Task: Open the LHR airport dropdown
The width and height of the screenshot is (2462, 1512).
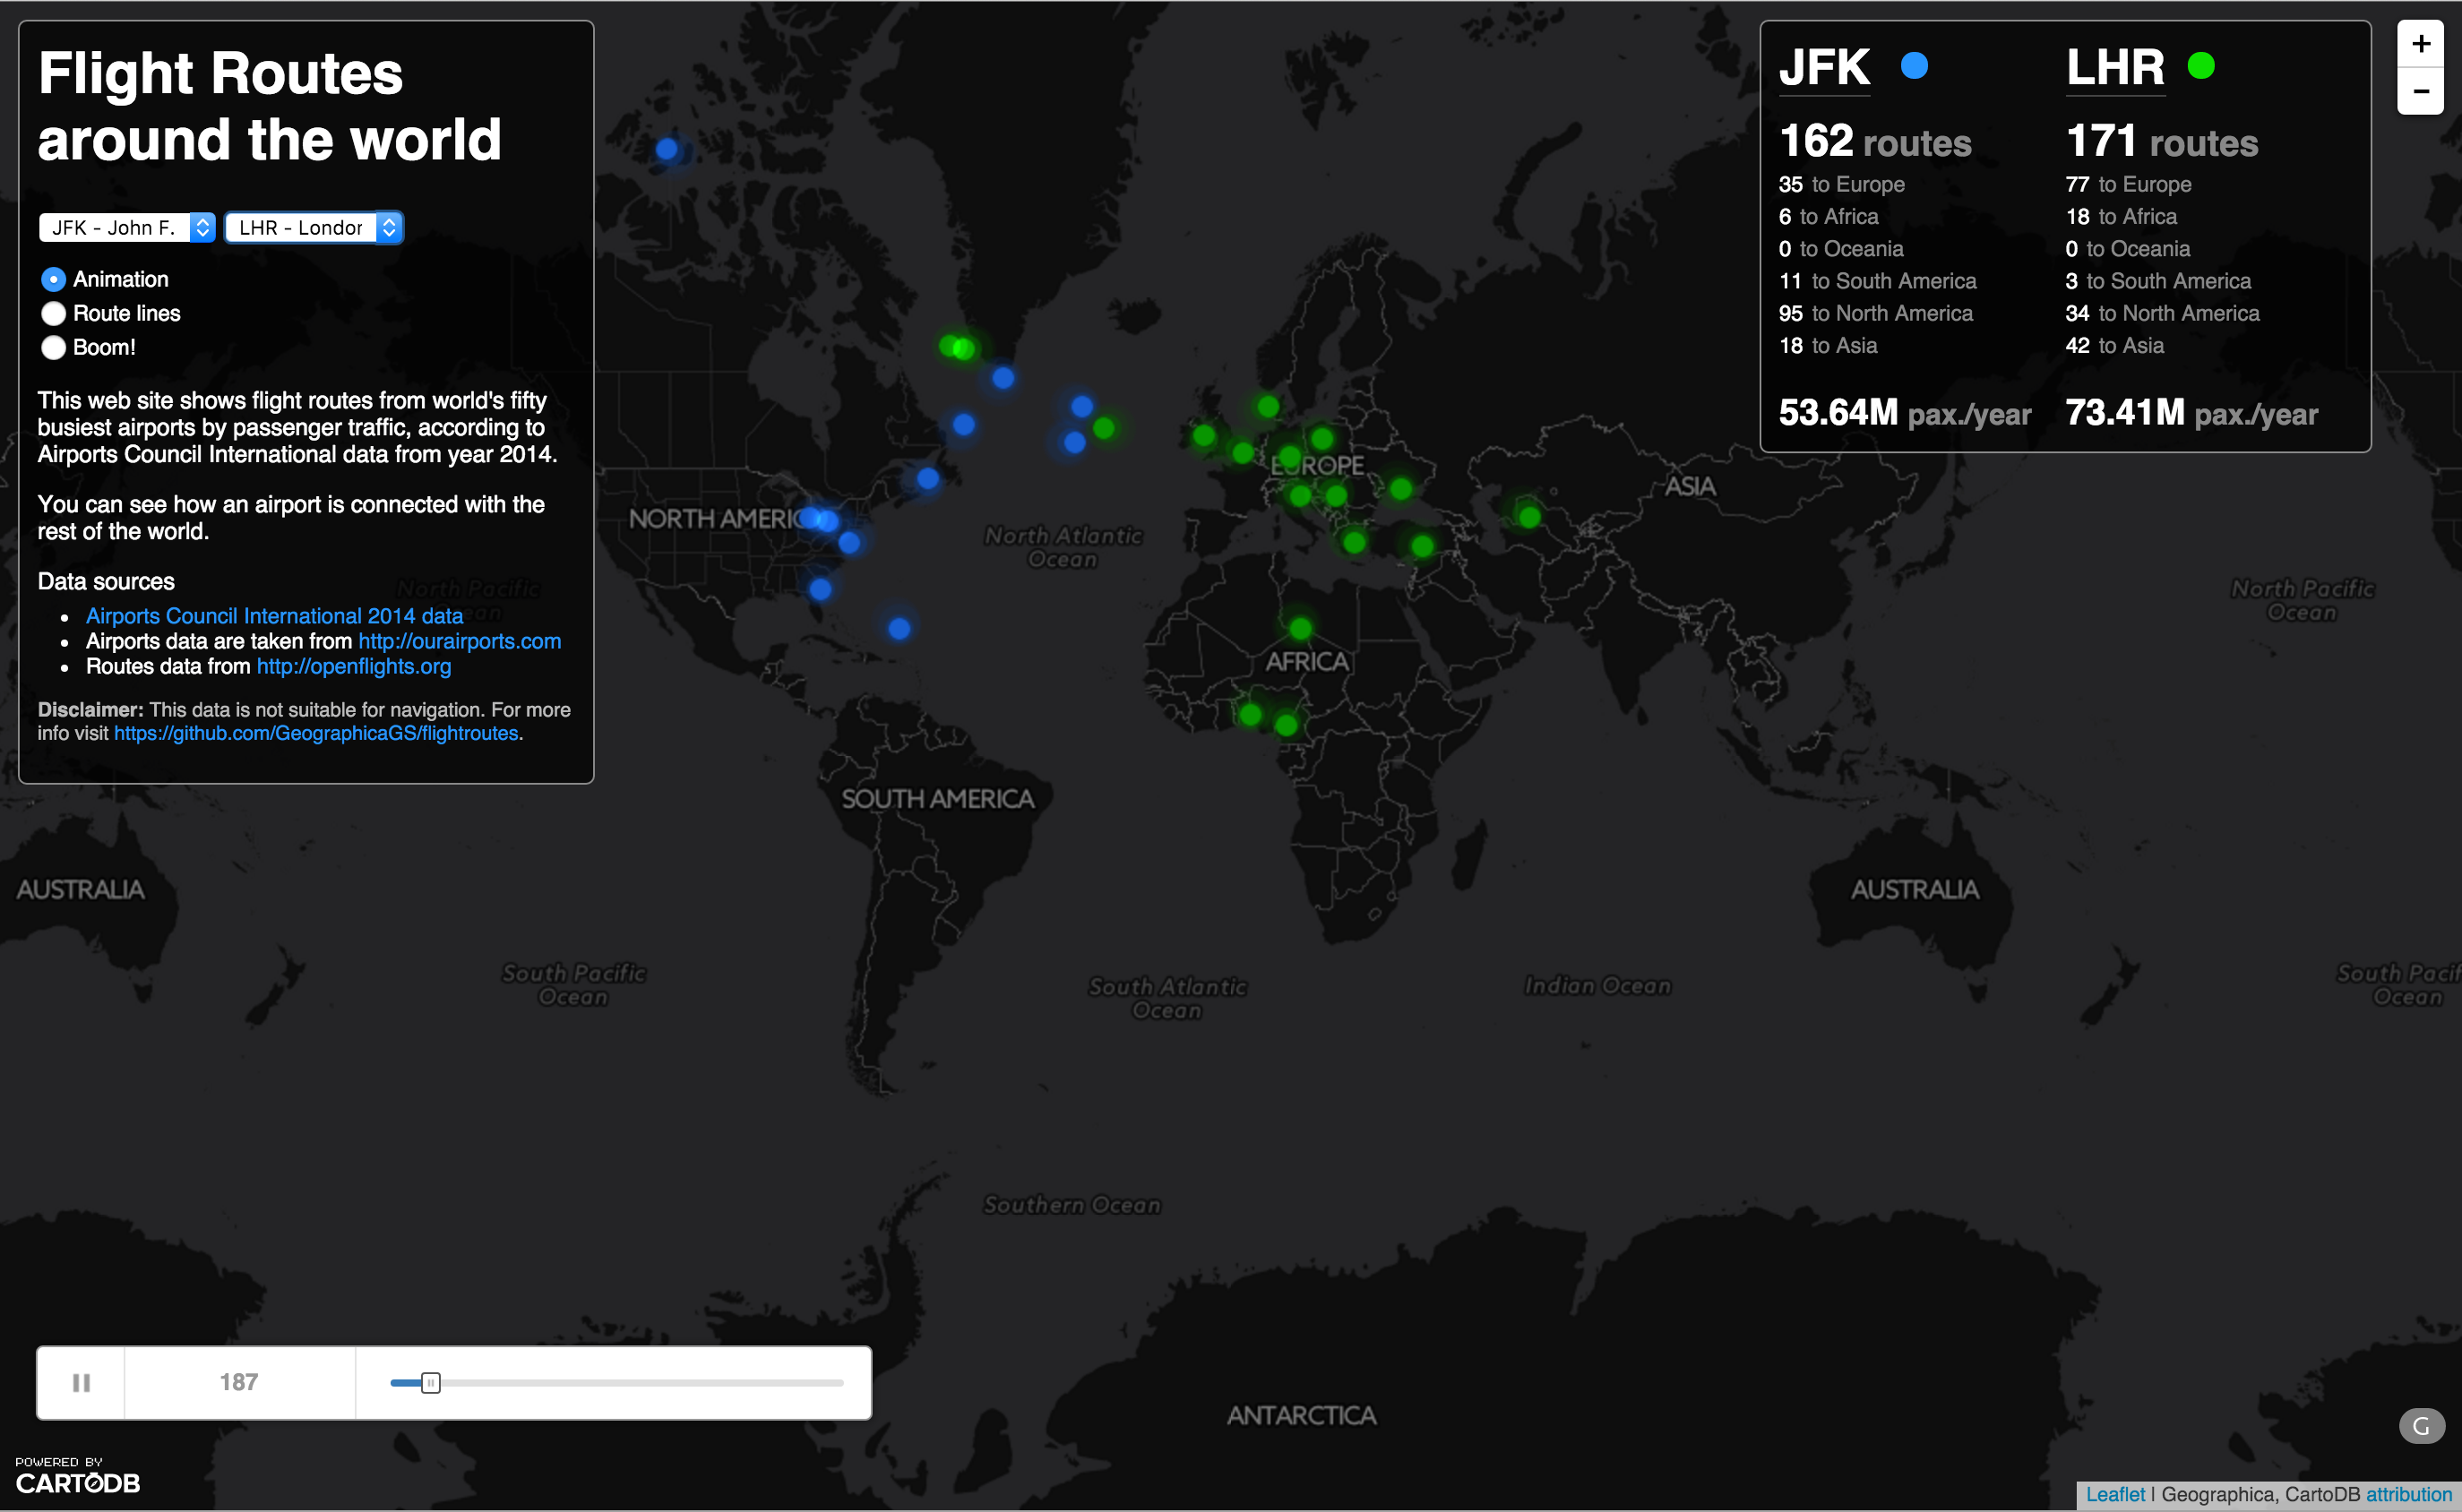Action: tap(314, 227)
